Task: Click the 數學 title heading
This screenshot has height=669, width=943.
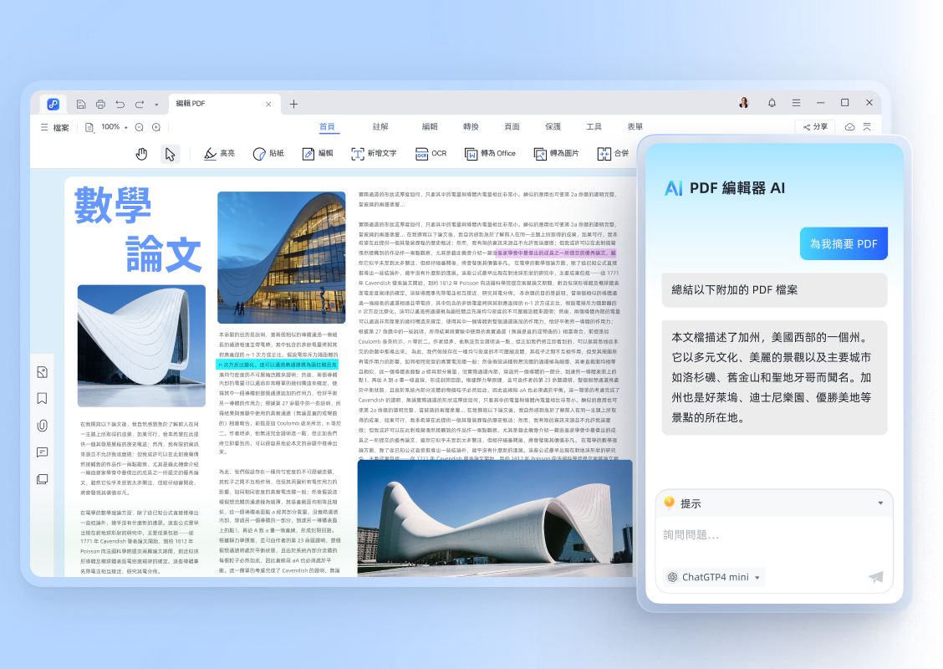Action: point(113,205)
